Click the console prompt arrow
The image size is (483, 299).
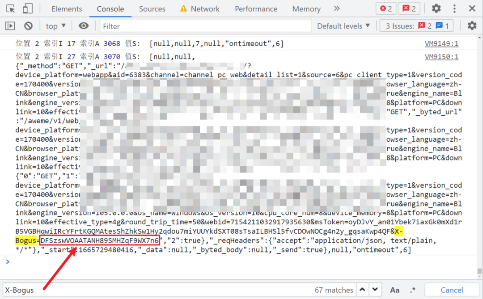8,262
